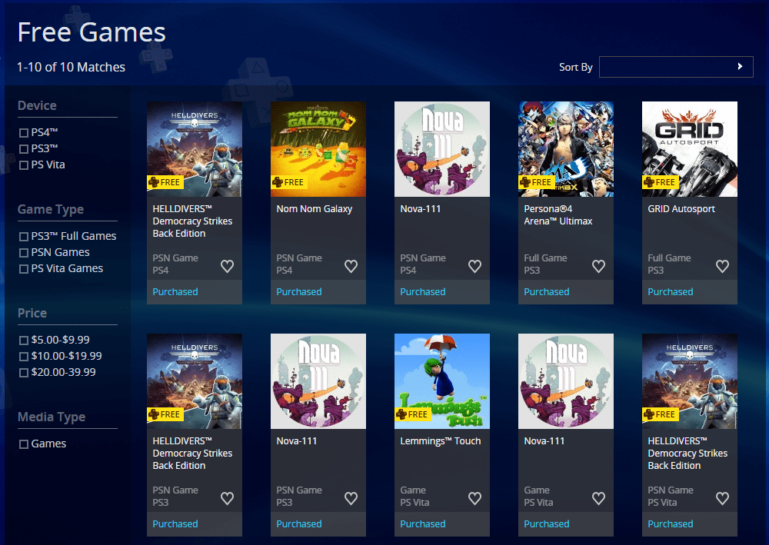Open Nova-111 PS4 cover image
This screenshot has height=545, width=769.
click(x=442, y=149)
